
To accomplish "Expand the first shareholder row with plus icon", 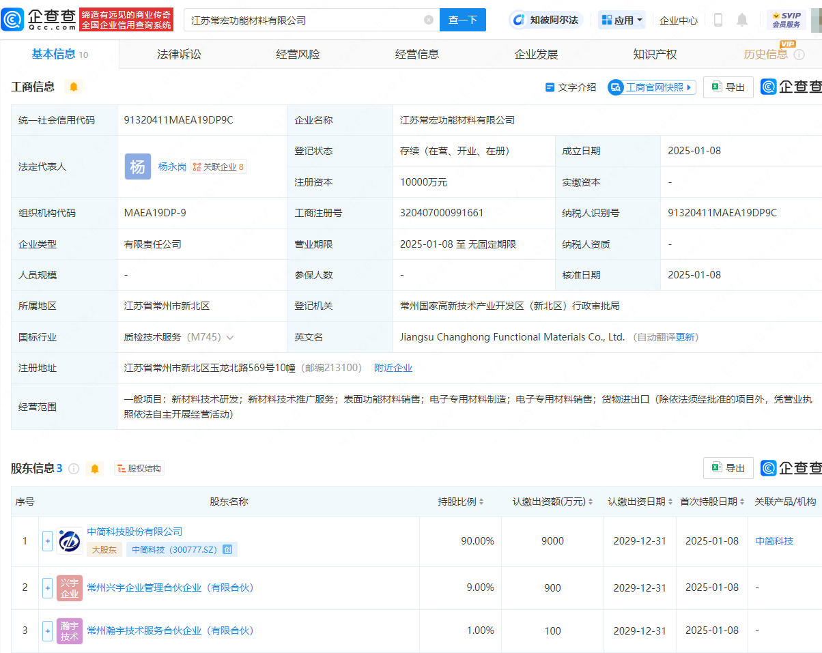I will click(x=47, y=540).
